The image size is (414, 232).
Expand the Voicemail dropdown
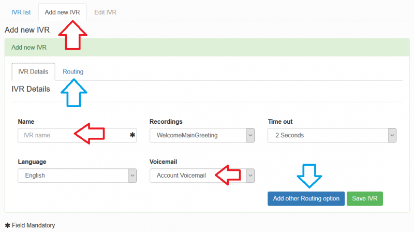tap(202, 176)
